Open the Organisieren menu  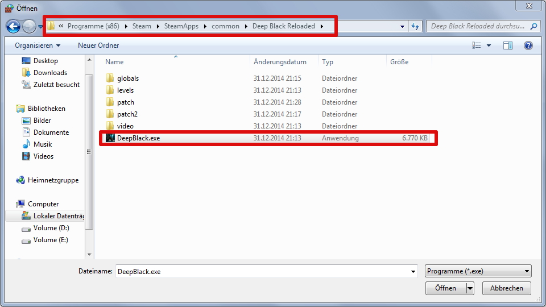pyautogui.click(x=38, y=45)
